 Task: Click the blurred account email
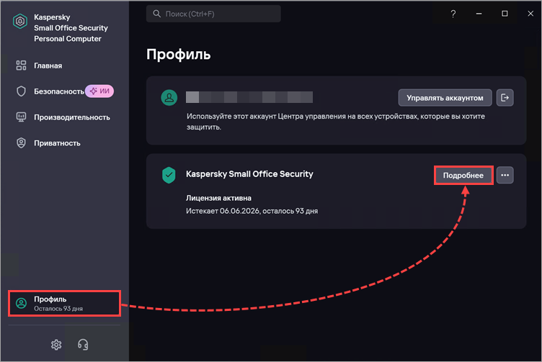[249, 97]
